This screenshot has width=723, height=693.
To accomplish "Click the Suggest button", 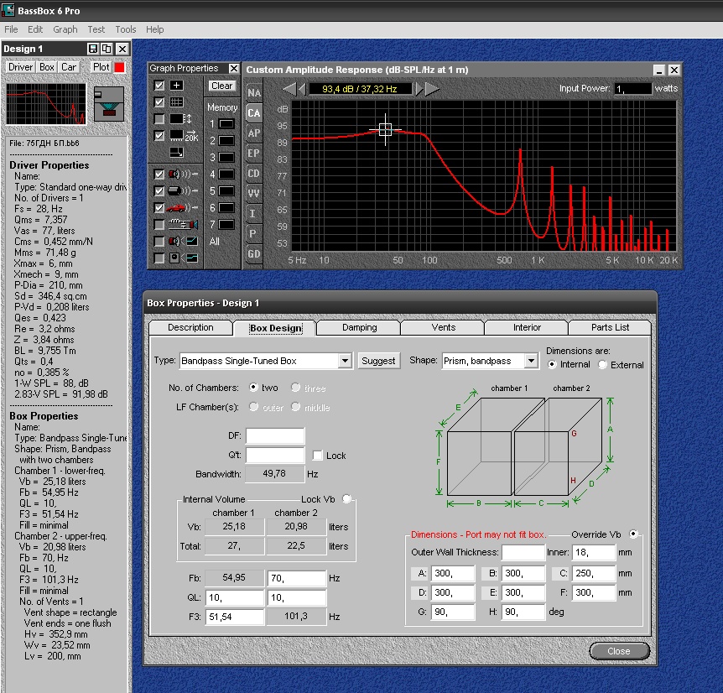I will (378, 361).
